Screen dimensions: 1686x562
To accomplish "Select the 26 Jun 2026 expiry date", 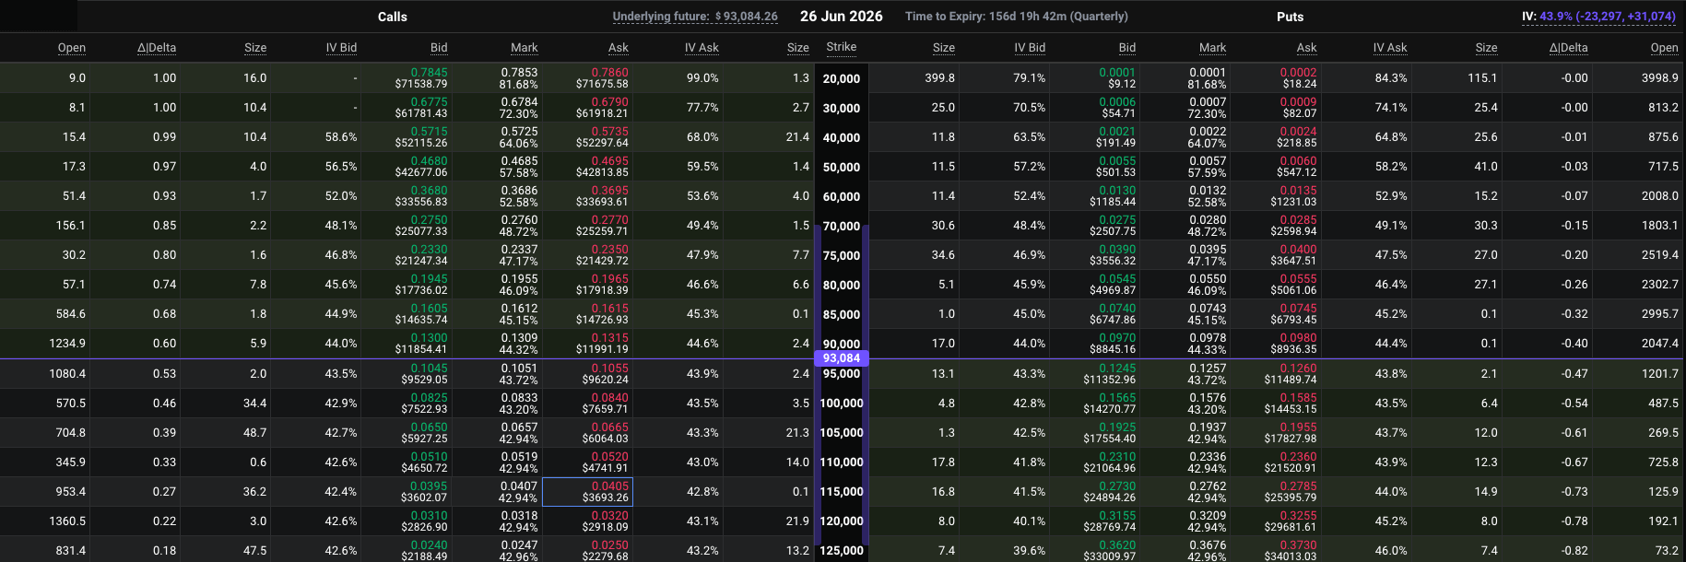I will (841, 17).
